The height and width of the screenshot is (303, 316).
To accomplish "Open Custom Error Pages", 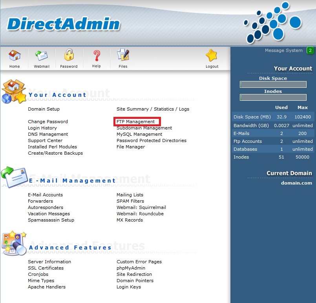I will point(139,262).
